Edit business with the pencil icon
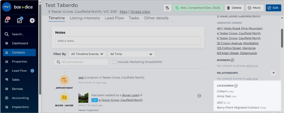 pos(232,60)
